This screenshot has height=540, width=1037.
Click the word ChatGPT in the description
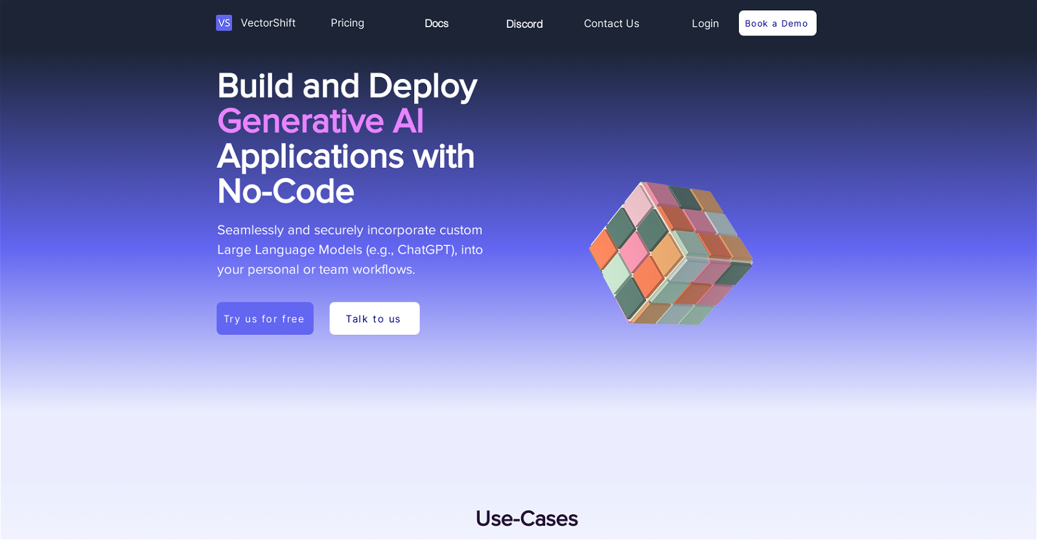tap(425, 250)
